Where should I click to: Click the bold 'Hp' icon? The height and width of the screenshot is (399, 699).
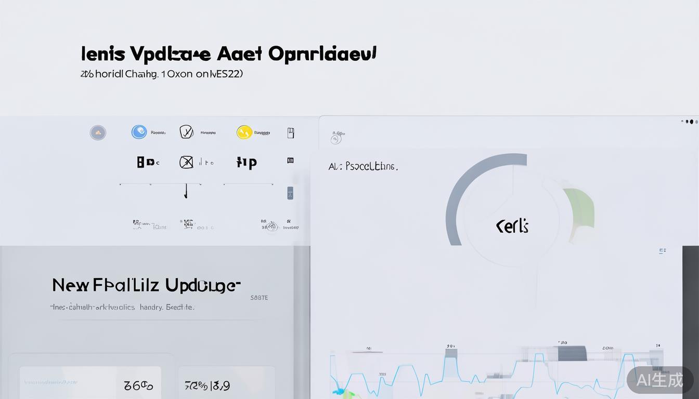(247, 163)
